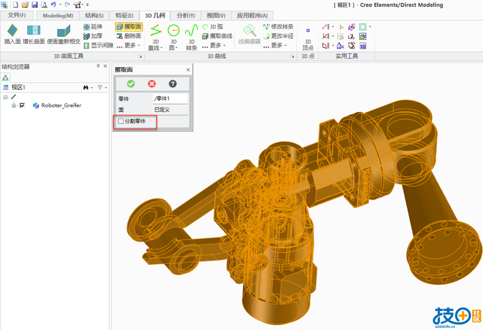The image size is (483, 330).
Task: Open help in 攫取面 dialog
Action: (173, 84)
